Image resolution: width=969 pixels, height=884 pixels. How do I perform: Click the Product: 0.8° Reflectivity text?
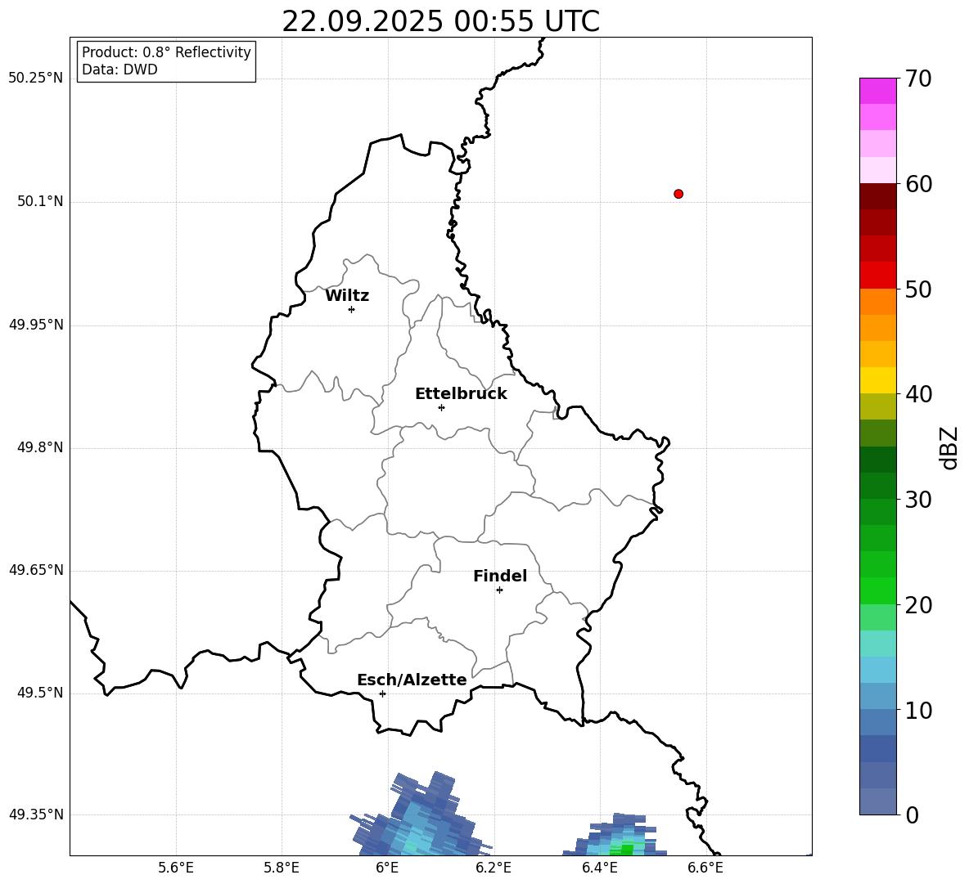(x=166, y=52)
